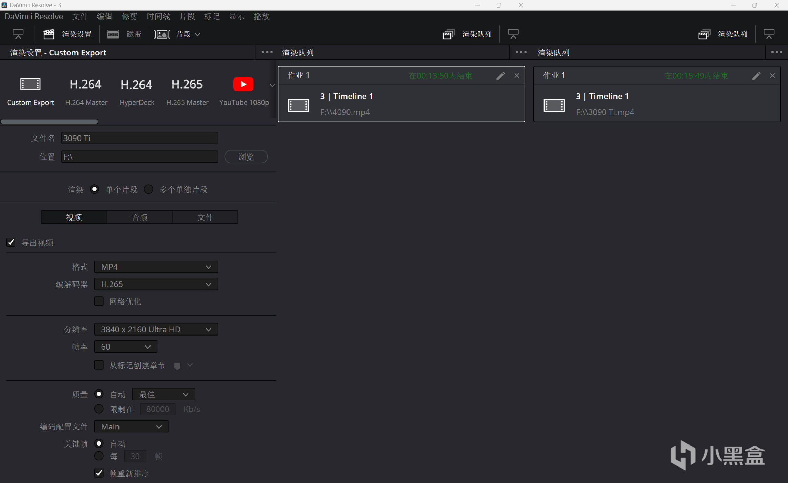Click the Browse button next to location
The height and width of the screenshot is (483, 788).
[x=246, y=157]
